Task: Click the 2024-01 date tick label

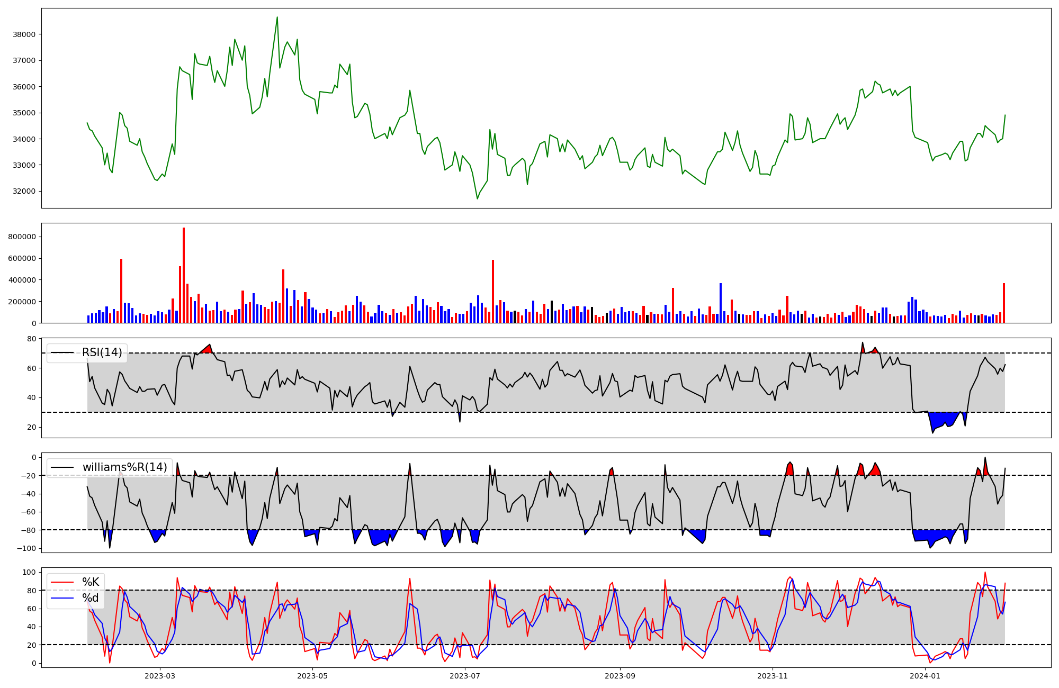Action: point(925,676)
